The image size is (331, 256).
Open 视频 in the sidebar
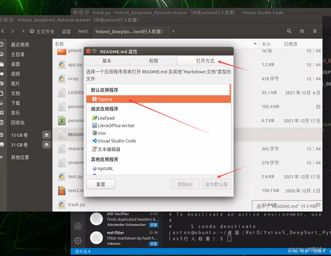click(16, 74)
